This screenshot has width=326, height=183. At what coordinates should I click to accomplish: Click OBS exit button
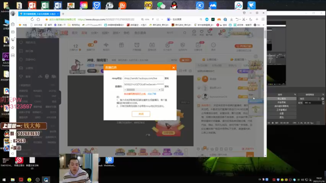click(282, 118)
